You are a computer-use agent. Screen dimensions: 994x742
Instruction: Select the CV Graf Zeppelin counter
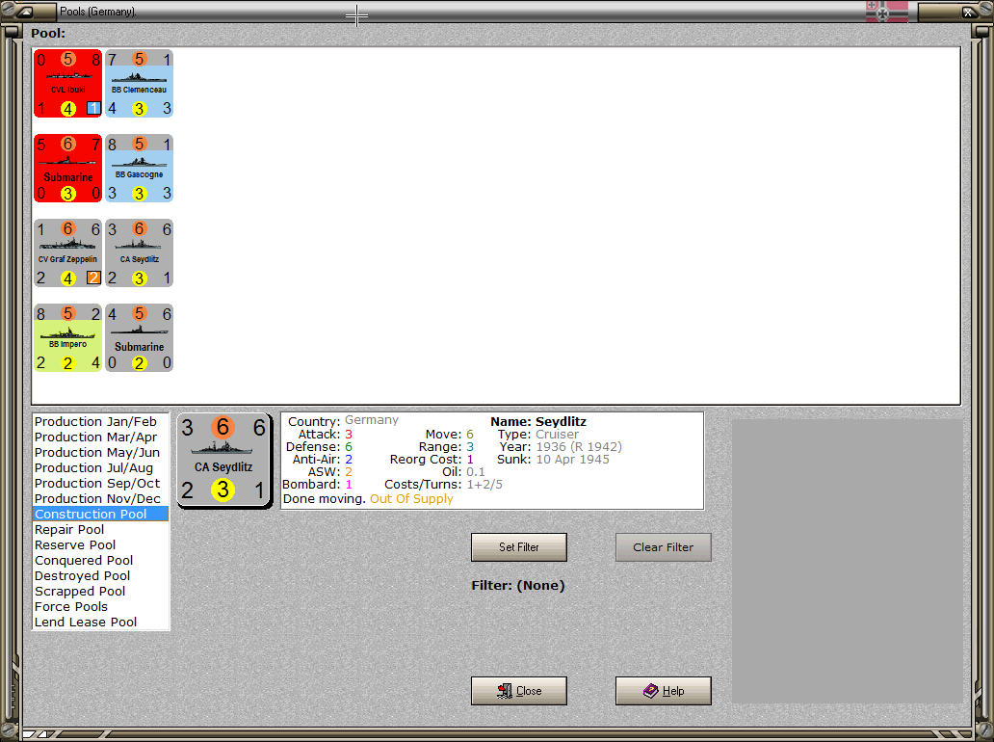pyautogui.click(x=67, y=253)
